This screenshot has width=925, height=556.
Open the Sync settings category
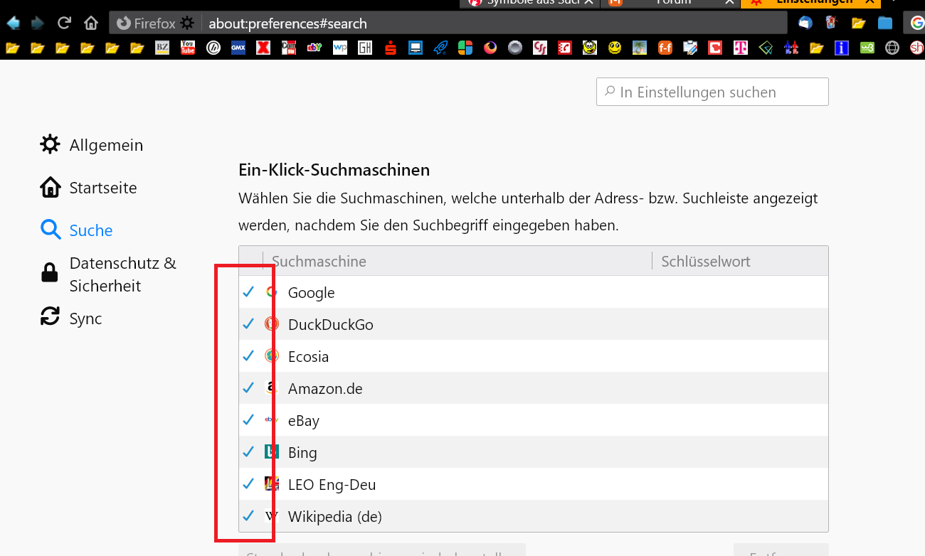point(71,319)
